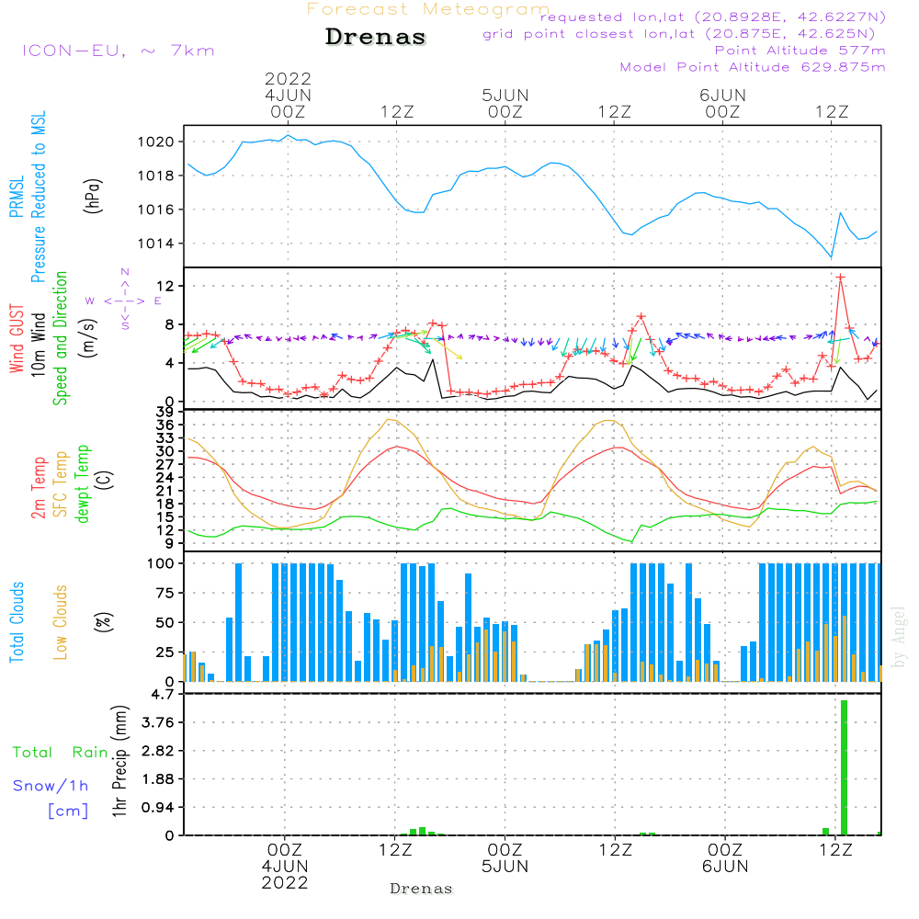
Task: Click the 2m Temp legend label
Action: click(x=39, y=487)
